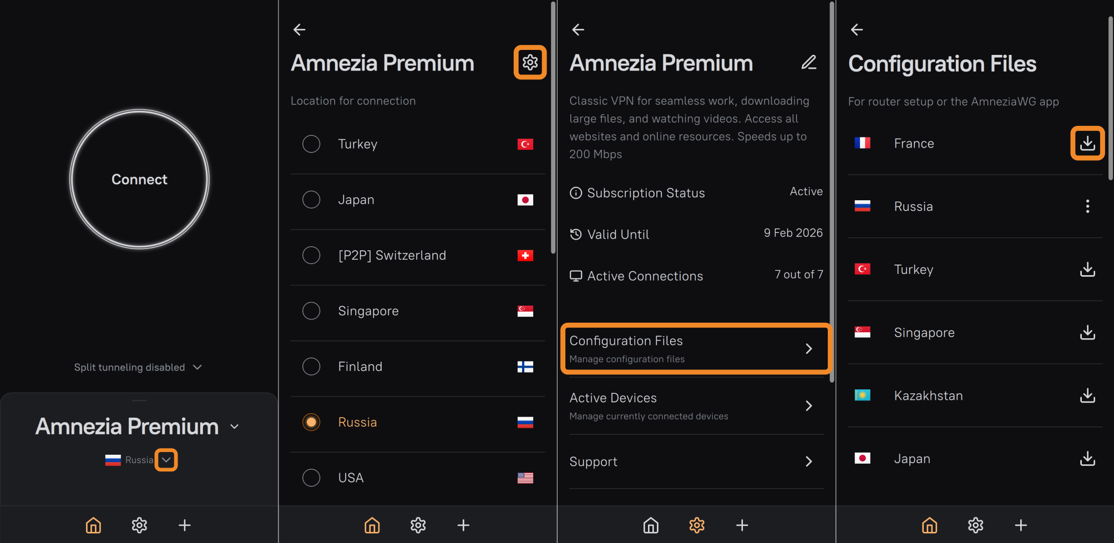1114x543 pixels.
Task: Download the Kazakhstan configuration file
Action: [x=1087, y=395]
